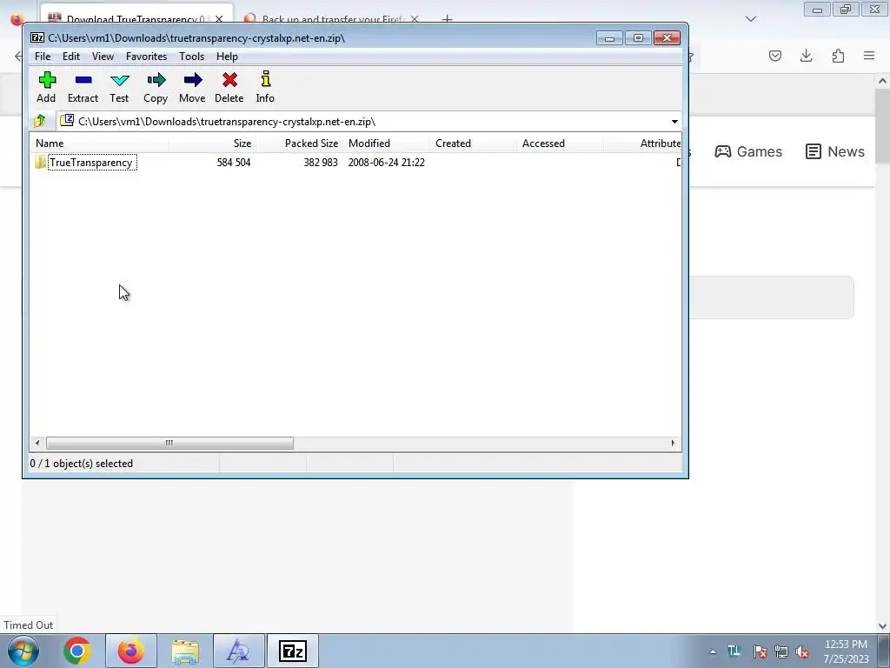Sort list by Name column header
This screenshot has width=890, height=668.
point(99,144)
